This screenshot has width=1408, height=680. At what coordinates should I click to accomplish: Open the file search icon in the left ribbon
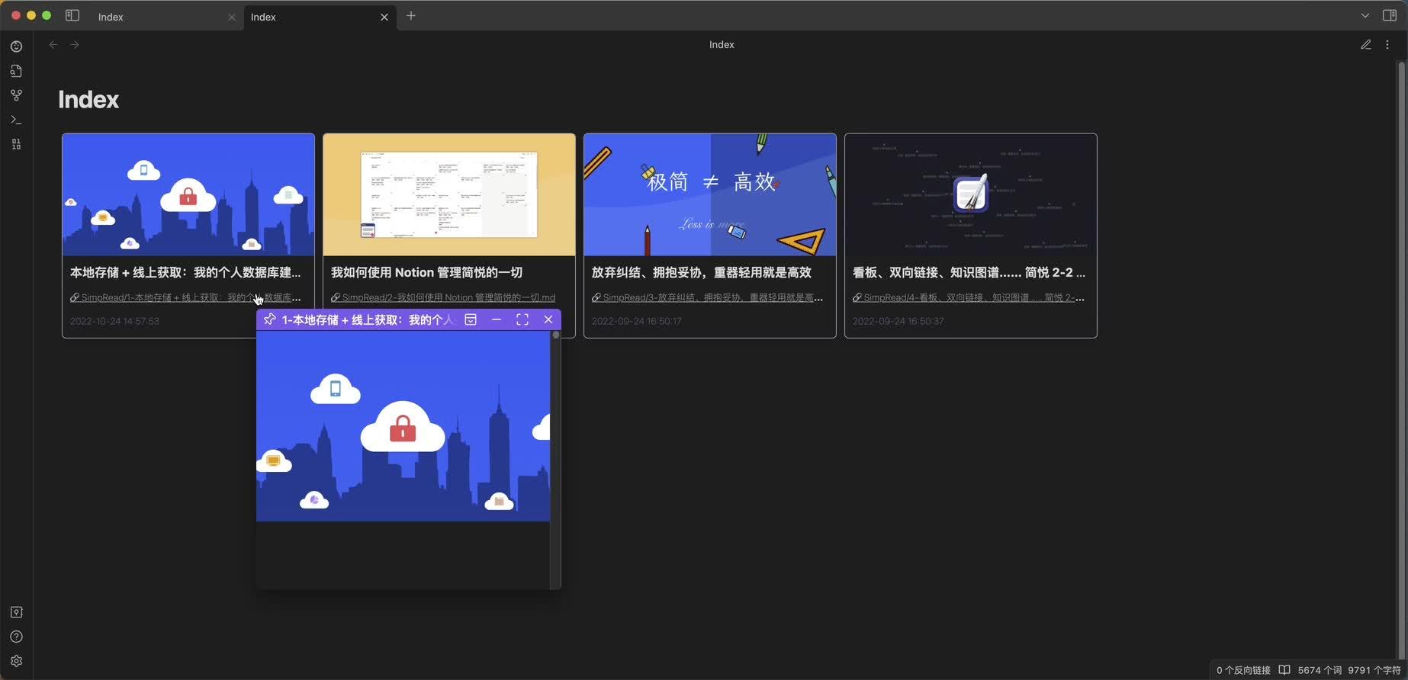[x=16, y=71]
